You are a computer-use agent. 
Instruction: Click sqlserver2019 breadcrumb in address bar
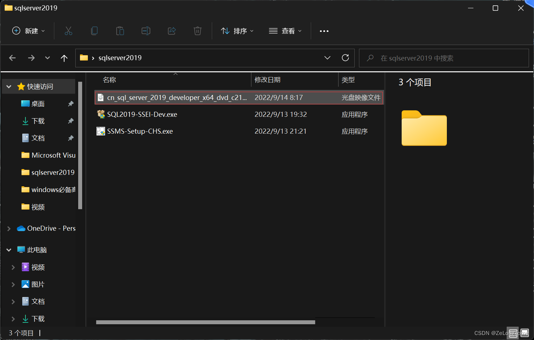click(120, 58)
